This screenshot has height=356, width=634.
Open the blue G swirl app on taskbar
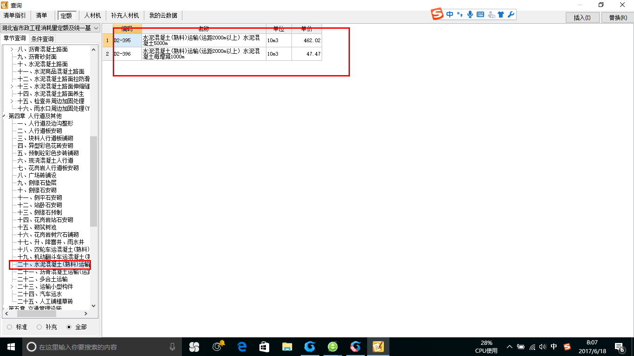[310, 347]
